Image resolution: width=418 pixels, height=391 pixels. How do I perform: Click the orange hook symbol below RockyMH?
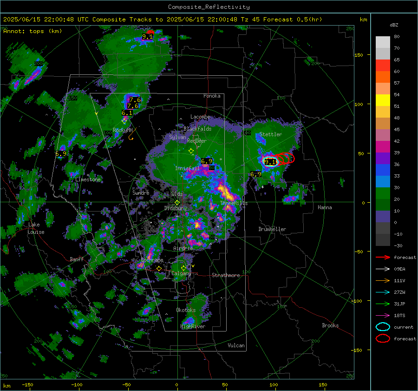pyautogui.click(x=131, y=135)
